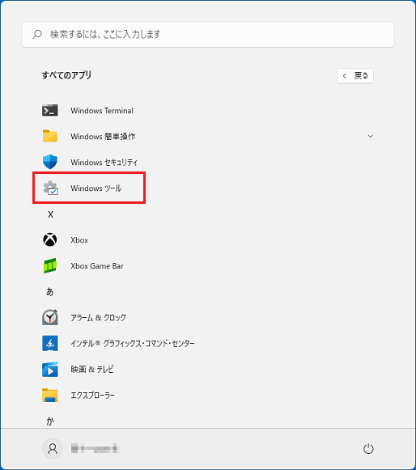Click the あ letter group header
This screenshot has width=416, height=470.
coord(50,291)
